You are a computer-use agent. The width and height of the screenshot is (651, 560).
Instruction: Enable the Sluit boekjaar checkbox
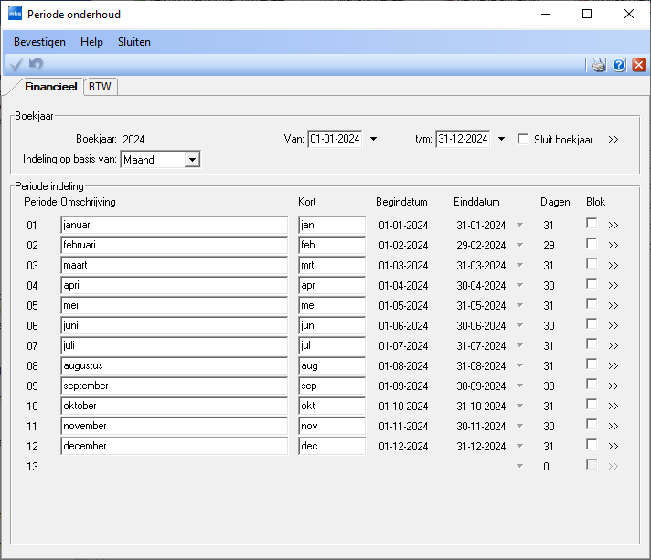(523, 139)
